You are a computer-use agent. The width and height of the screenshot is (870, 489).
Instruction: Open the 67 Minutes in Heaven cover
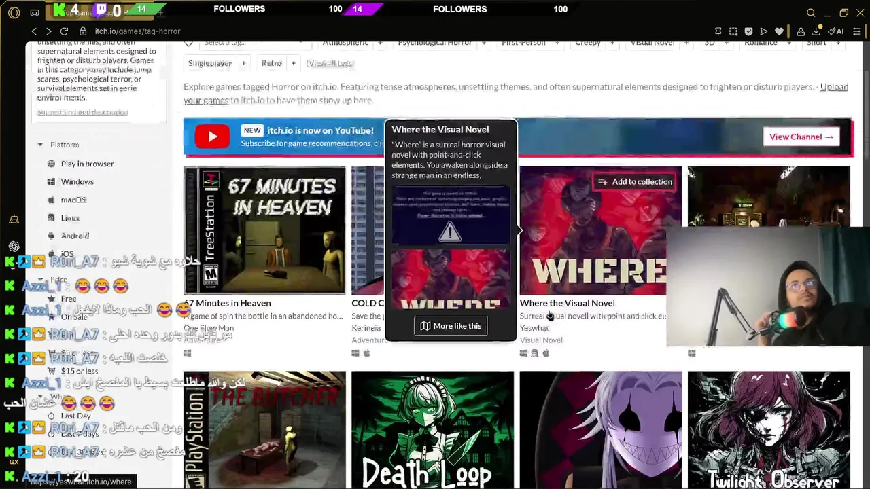[x=264, y=230]
